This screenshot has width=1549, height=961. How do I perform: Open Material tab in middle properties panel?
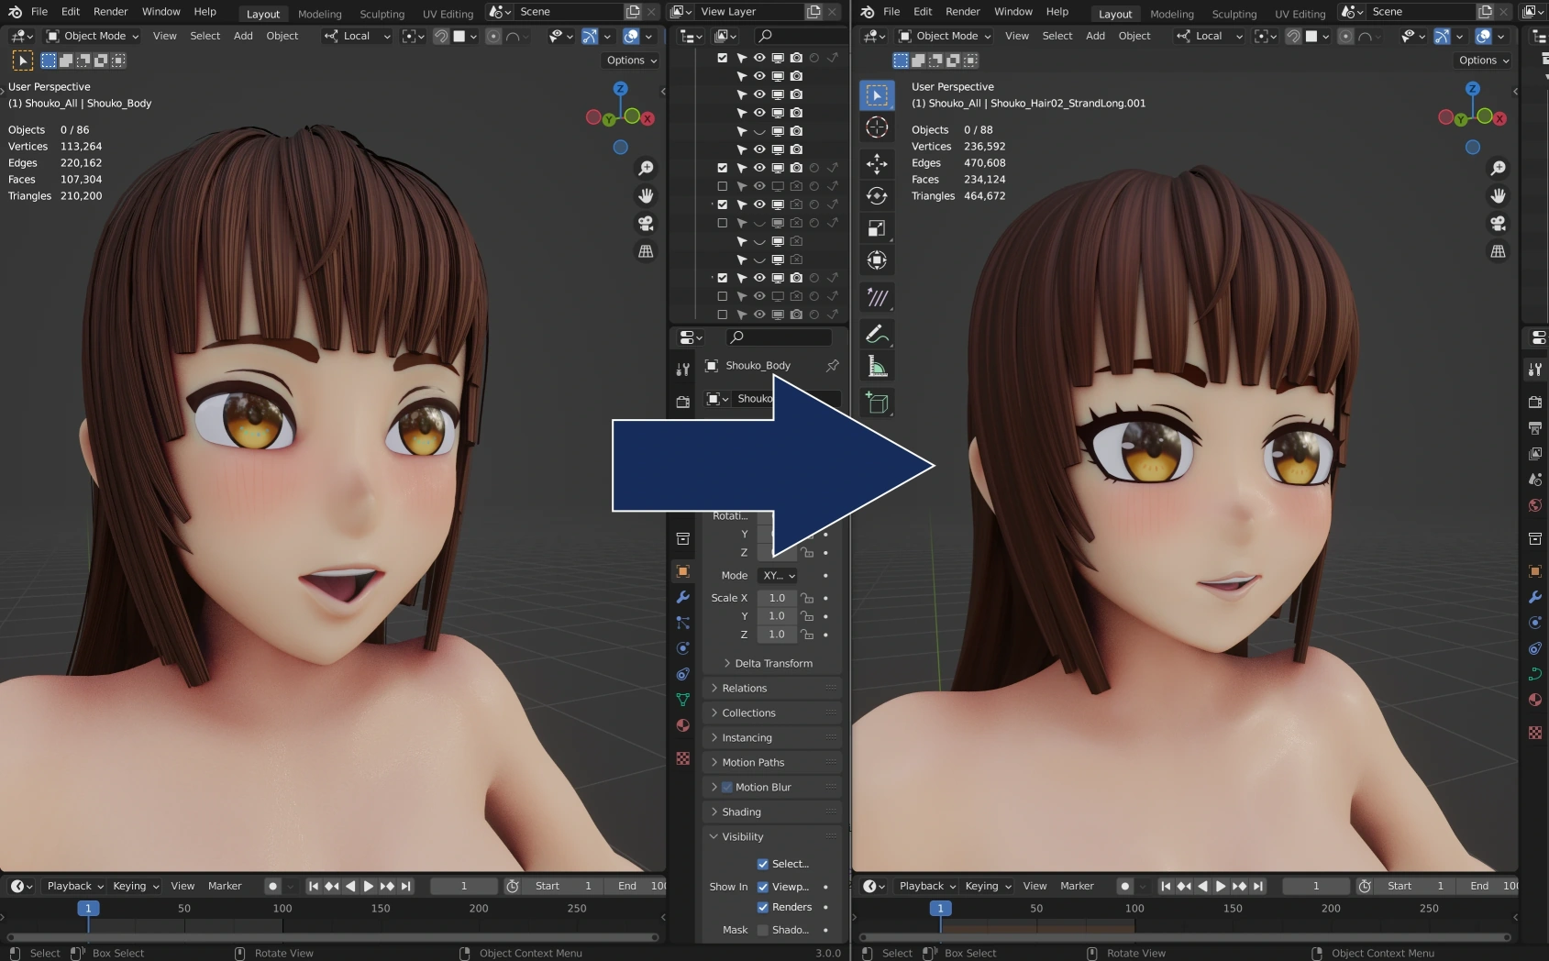[682, 725]
